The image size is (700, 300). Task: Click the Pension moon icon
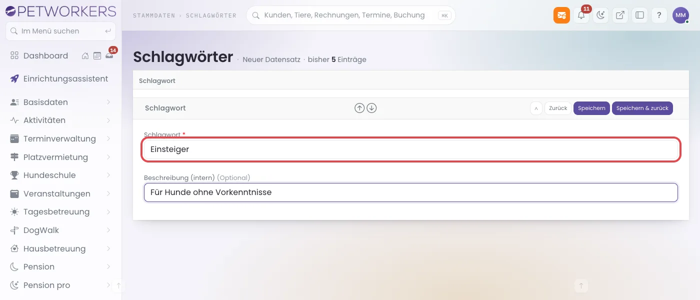click(14, 266)
